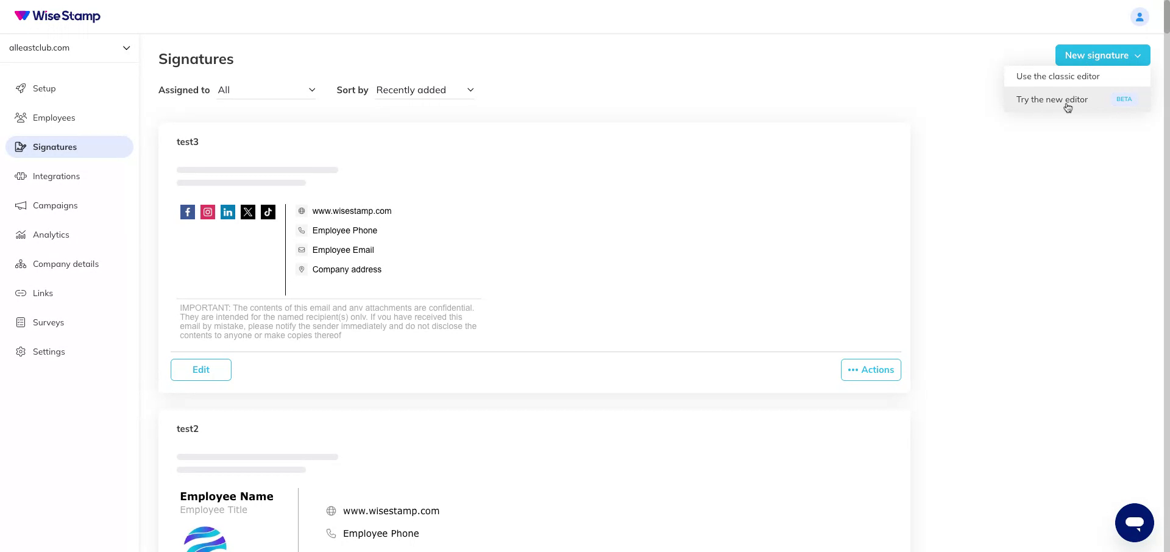
Task: Open the Assigned to filter dropdown
Action: [x=266, y=90]
